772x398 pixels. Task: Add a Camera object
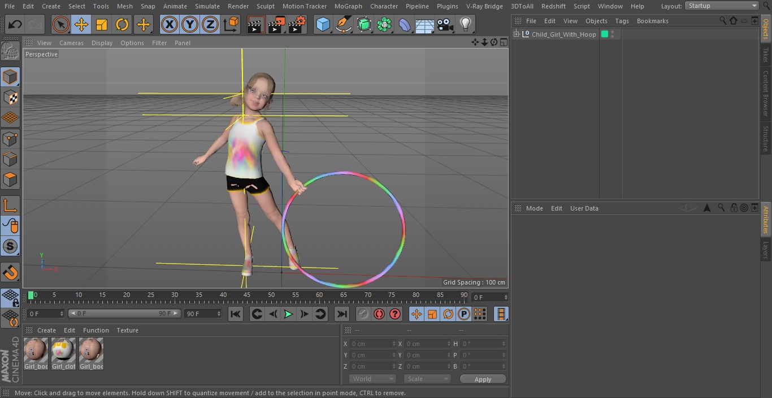pos(445,25)
